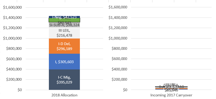Click the $0 axis label on left chart

pyautogui.click(x=19, y=90)
